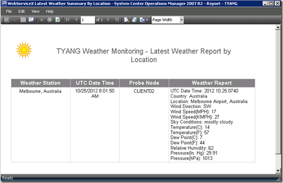
Task: Open the Help menu
Action: [50, 11]
